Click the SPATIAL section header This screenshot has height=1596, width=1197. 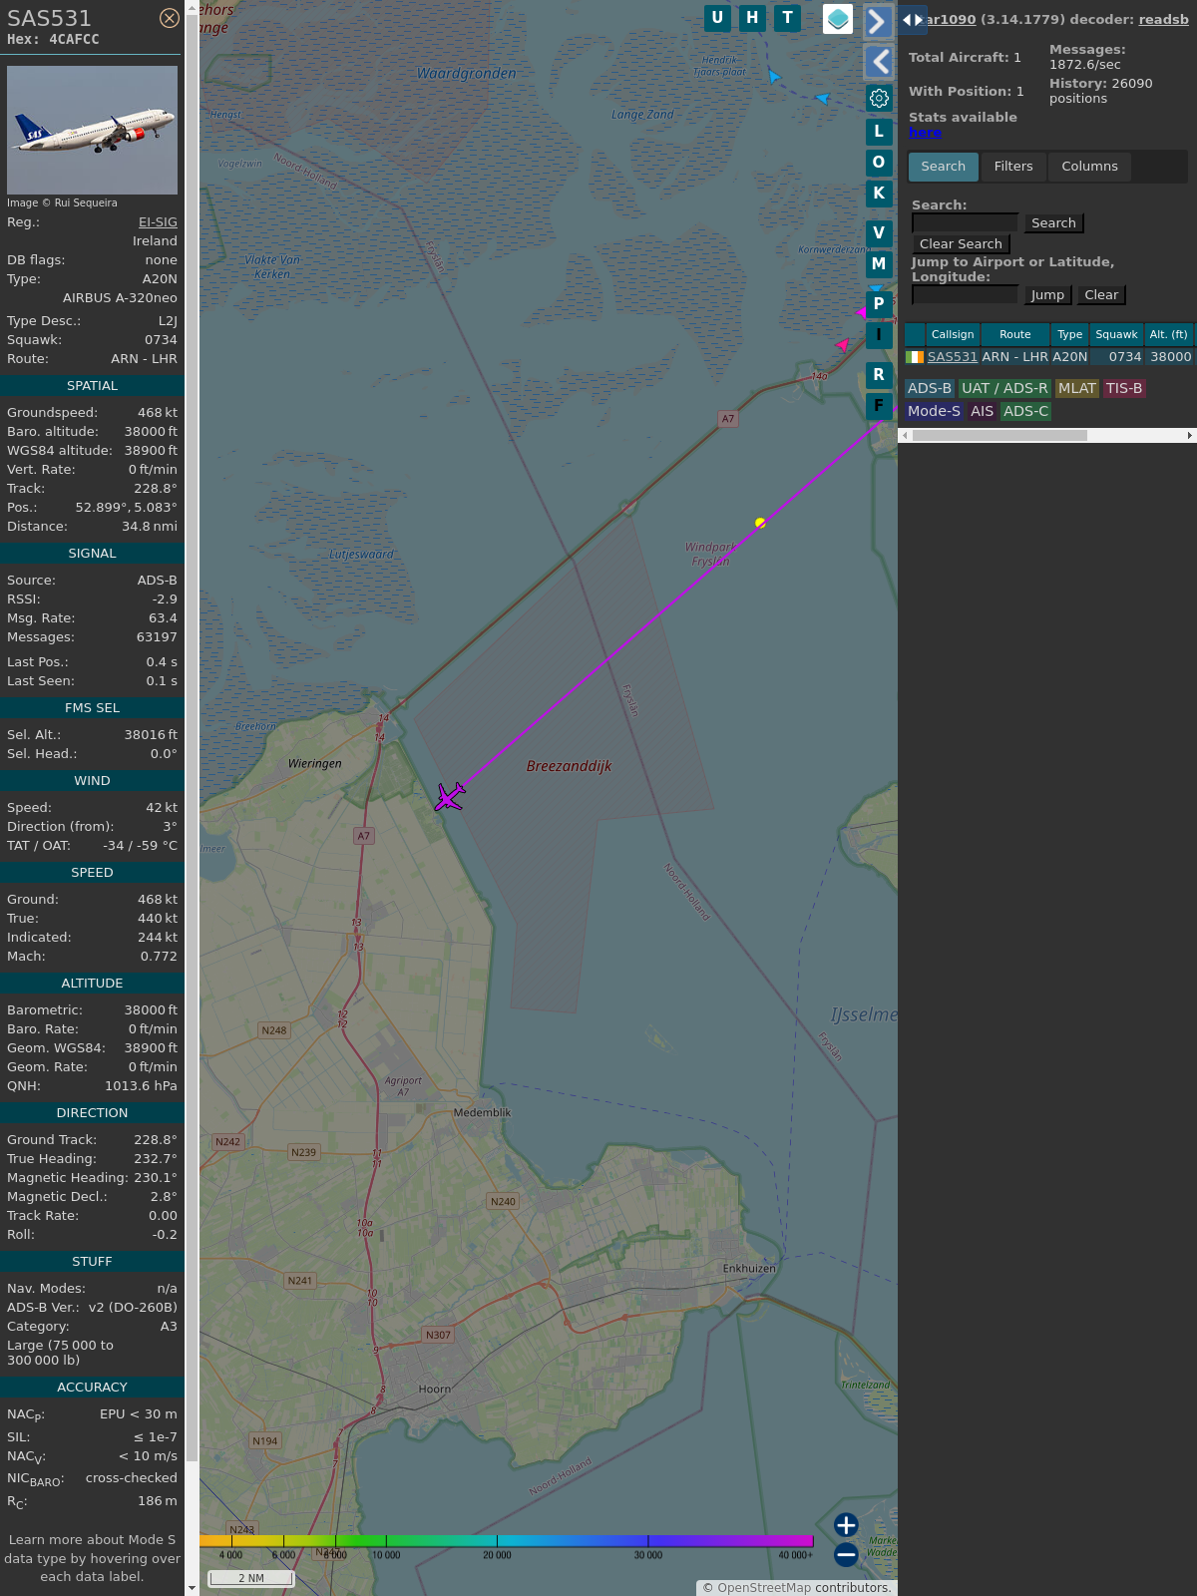92,386
